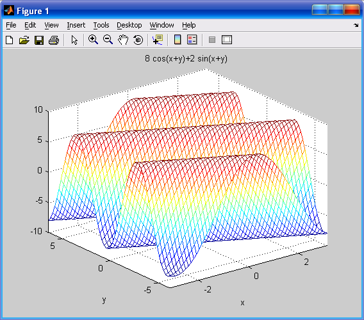This screenshot has width=364, height=320.
Task: Toggle the Insert Colorbar button
Action: pos(178,40)
